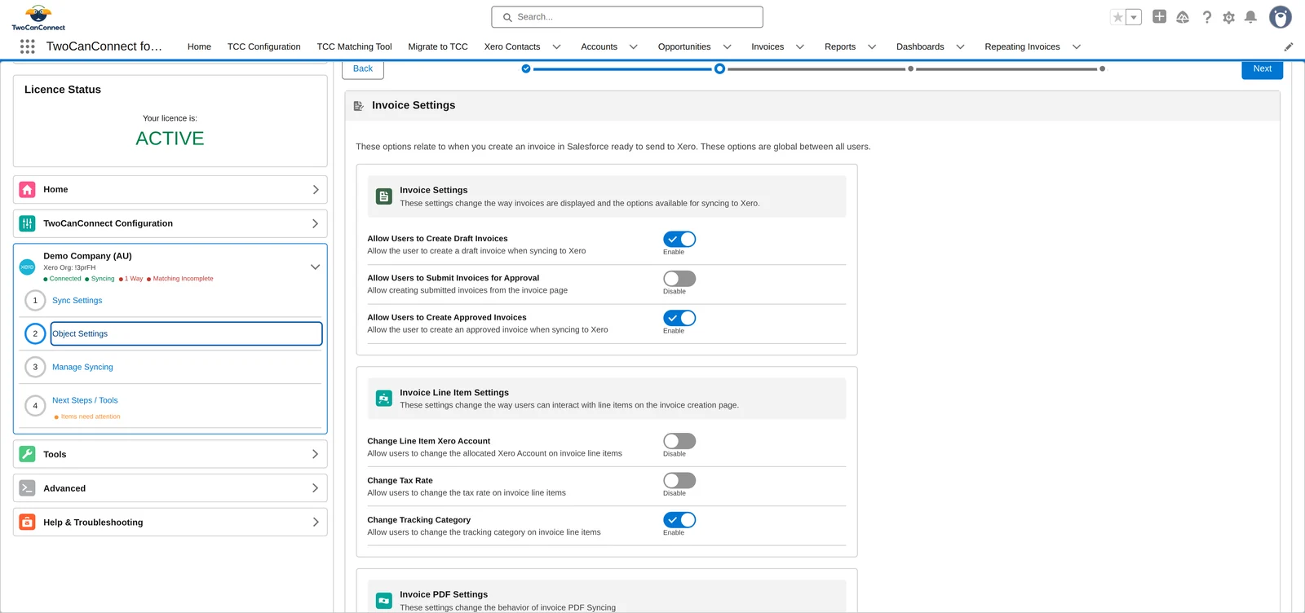This screenshot has height=613, width=1305.
Task: Open the Xero Contacts tab
Action: point(512,47)
